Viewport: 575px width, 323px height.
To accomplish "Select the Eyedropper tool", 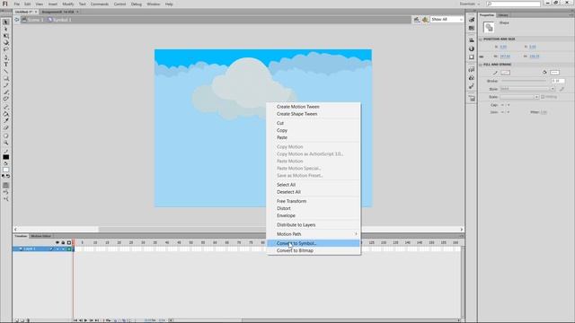I will click(x=6, y=120).
